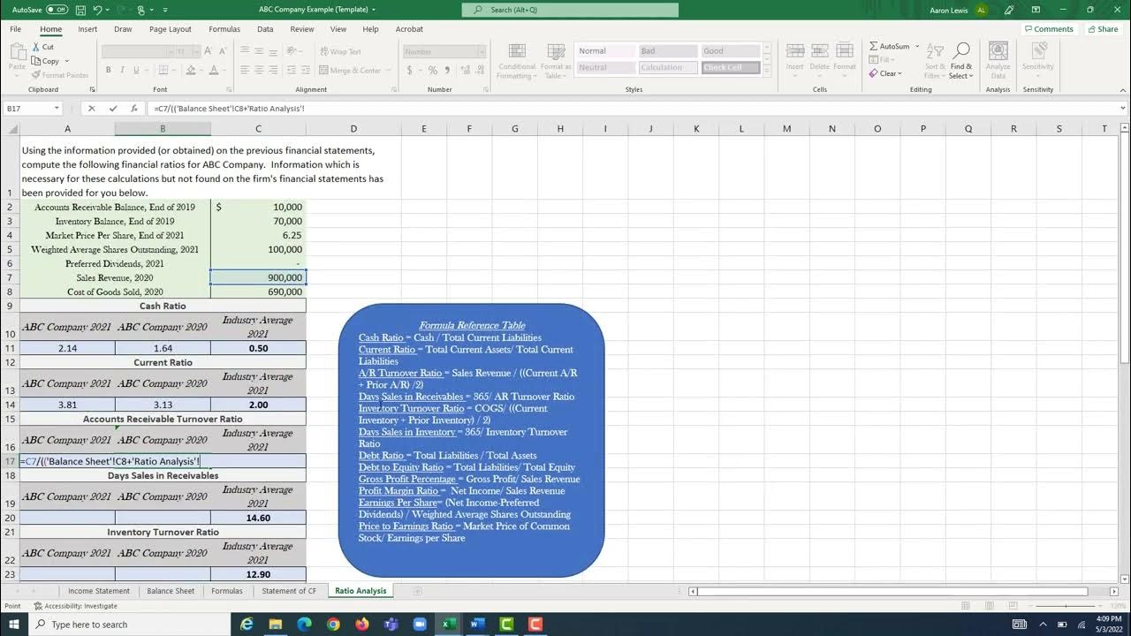Click the Insert Function fx icon
This screenshot has height=636, width=1131.
(134, 108)
